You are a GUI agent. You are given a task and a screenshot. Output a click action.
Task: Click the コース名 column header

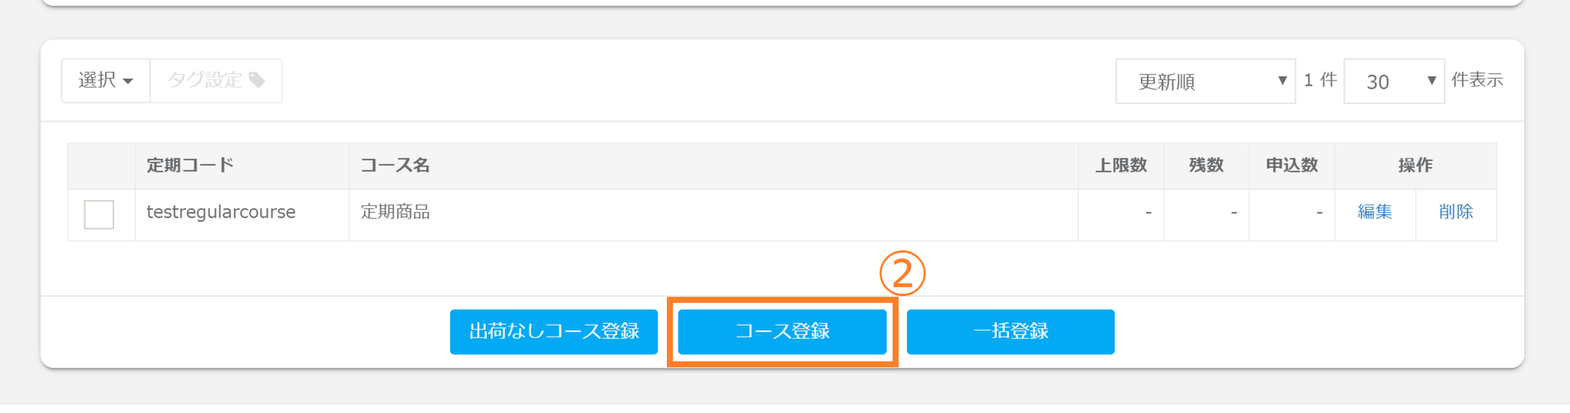pyautogui.click(x=396, y=166)
